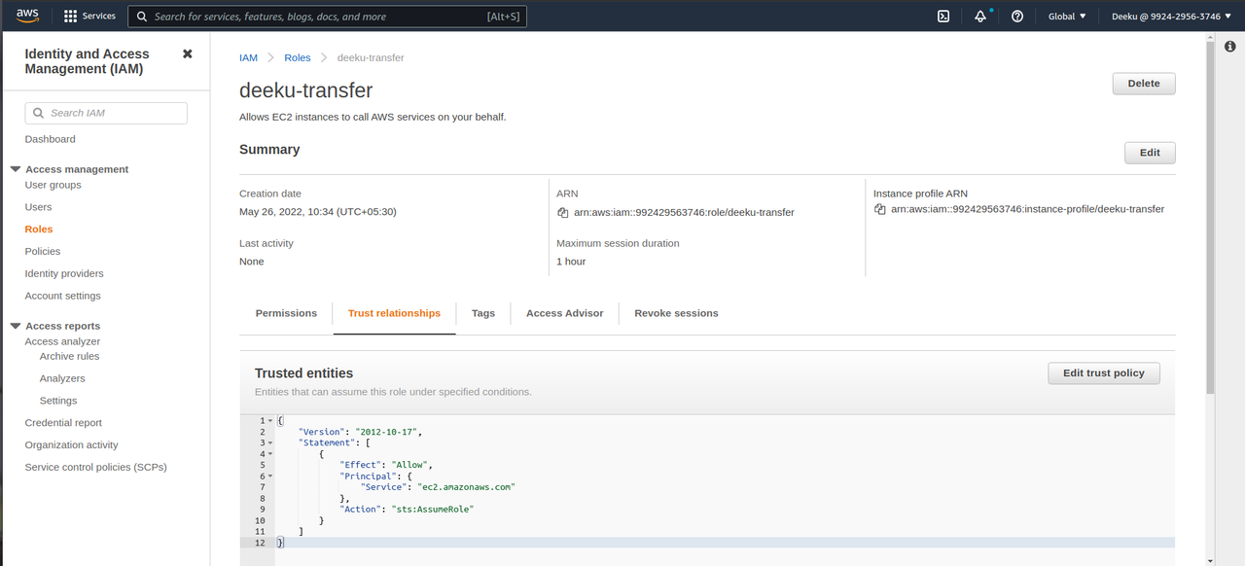Focus the top services search box
This screenshot has width=1245, height=566.
pyautogui.click(x=328, y=17)
